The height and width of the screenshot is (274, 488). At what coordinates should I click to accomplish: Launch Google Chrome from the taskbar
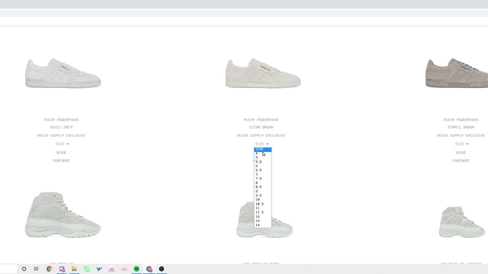coord(49,269)
